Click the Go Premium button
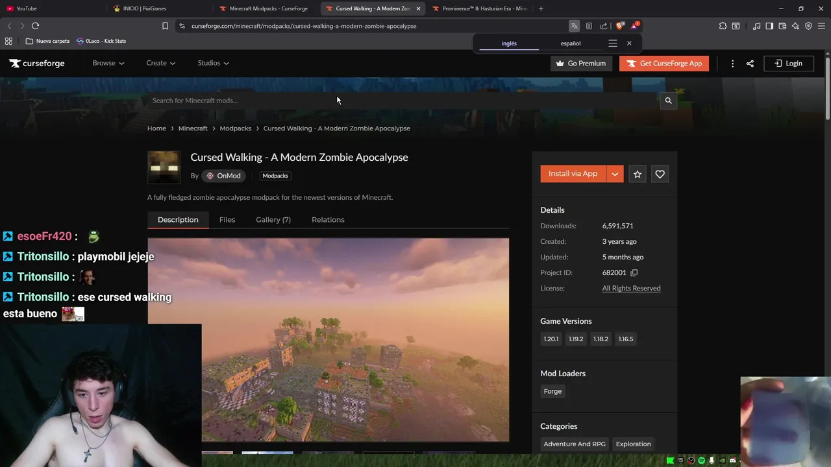The height and width of the screenshot is (467, 831). (581, 63)
